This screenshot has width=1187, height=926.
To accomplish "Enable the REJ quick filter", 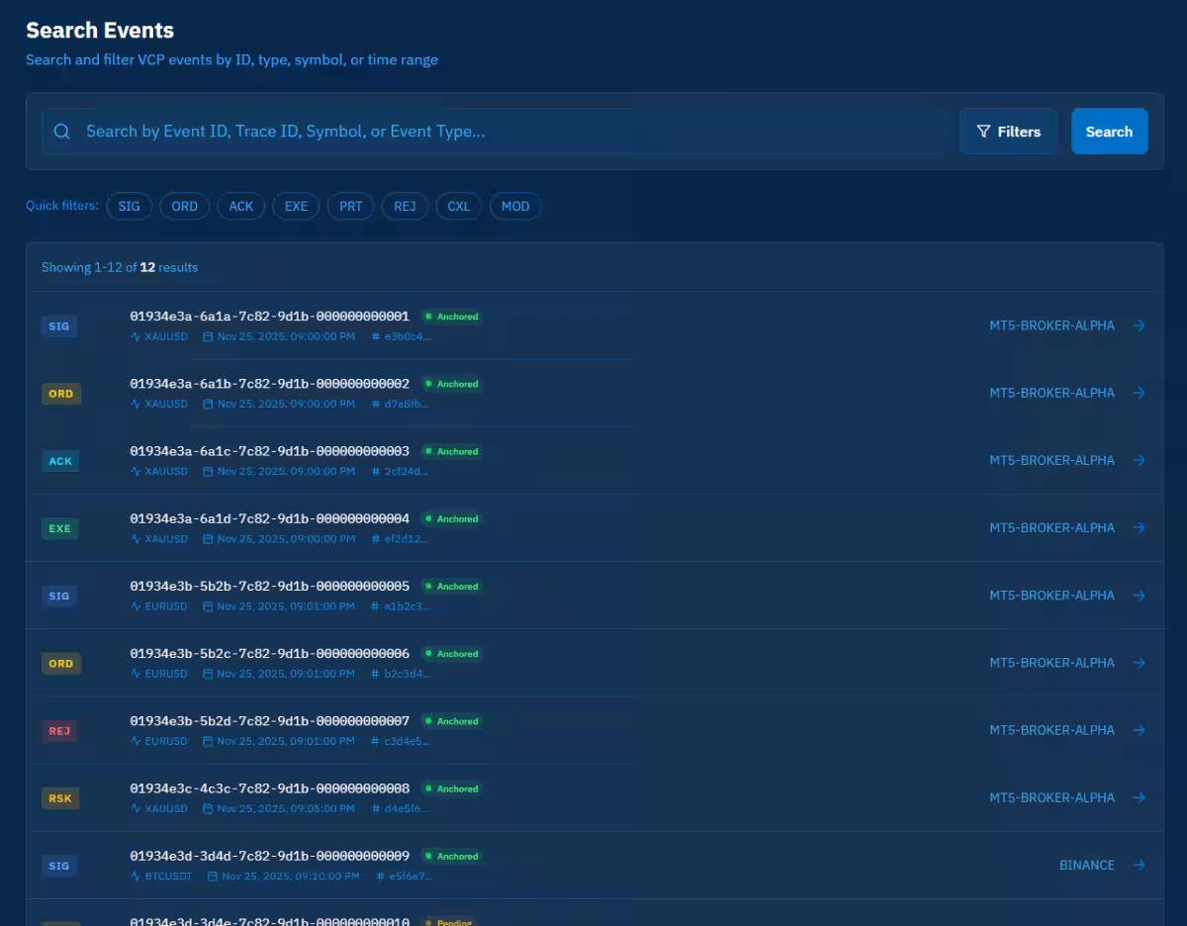I will [x=405, y=207].
